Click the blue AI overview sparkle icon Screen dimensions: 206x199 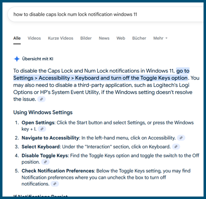(17, 59)
